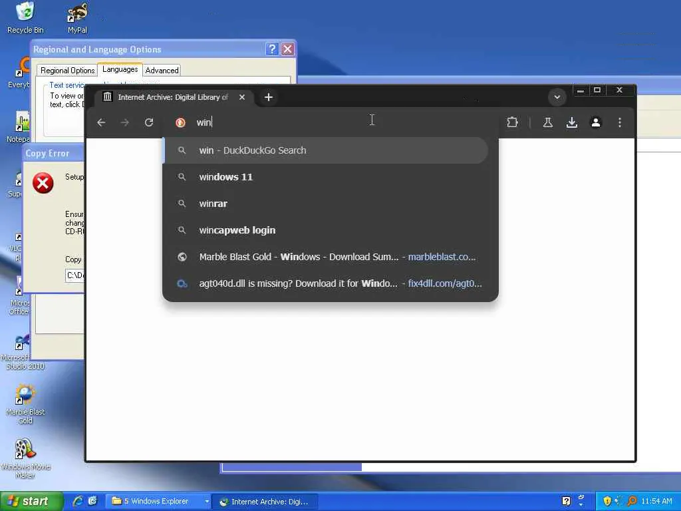Open the browser Downloads icon

point(572,122)
